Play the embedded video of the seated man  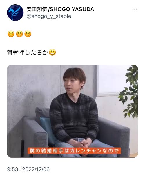click(x=72, y=111)
